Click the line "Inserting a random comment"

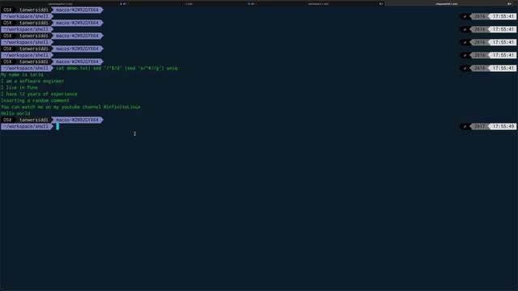[35, 100]
